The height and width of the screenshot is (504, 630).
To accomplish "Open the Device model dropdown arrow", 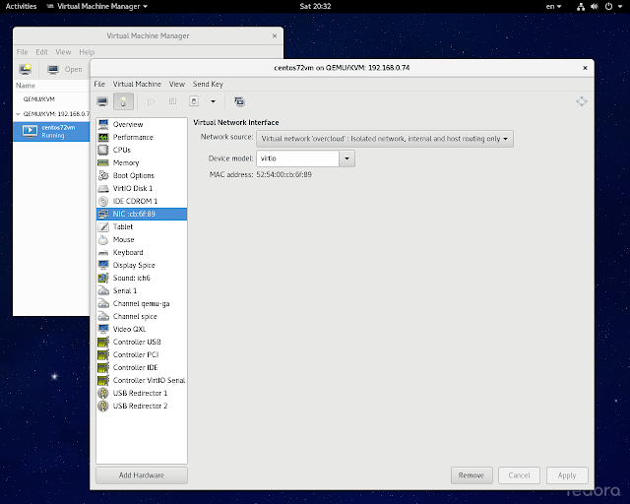I will [x=346, y=158].
